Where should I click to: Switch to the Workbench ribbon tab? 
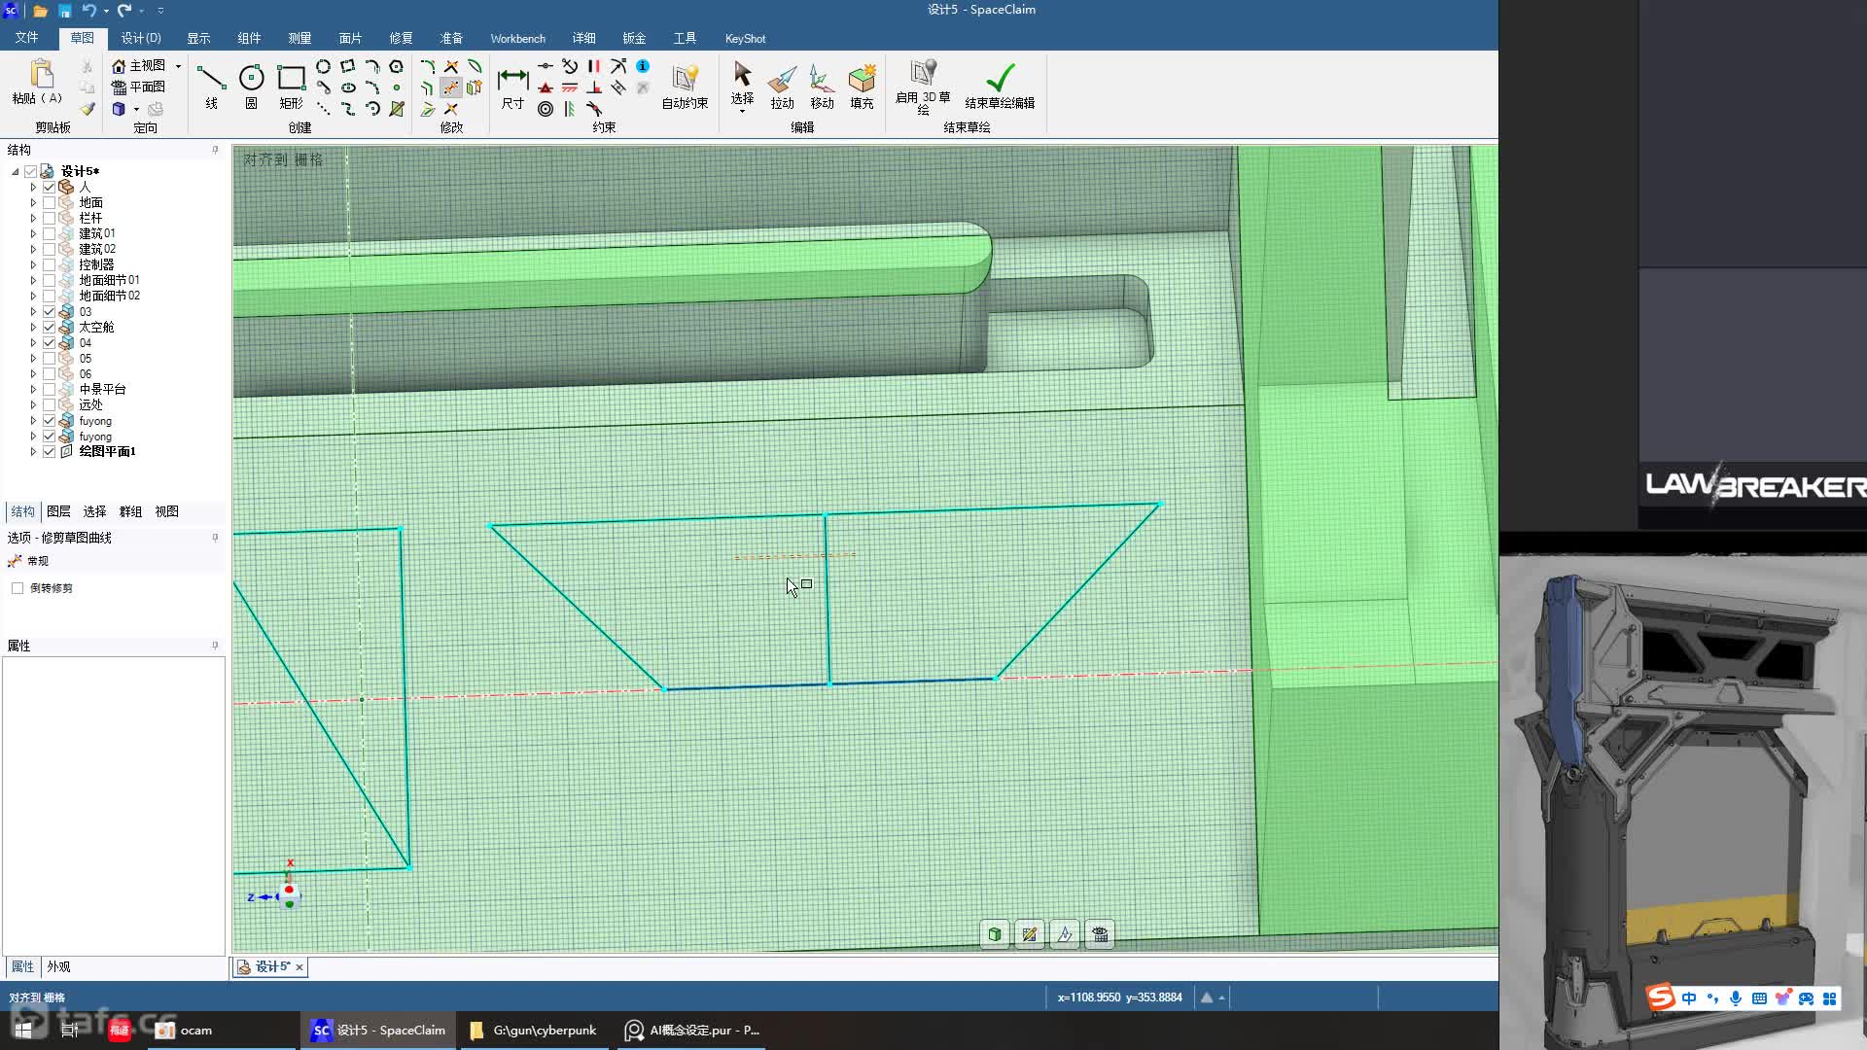pyautogui.click(x=517, y=38)
